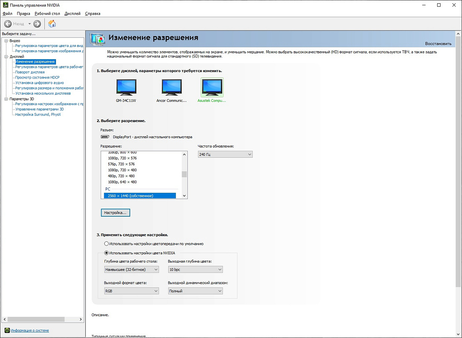Select resolution '1080p, 720 × 480'

(x=122, y=170)
